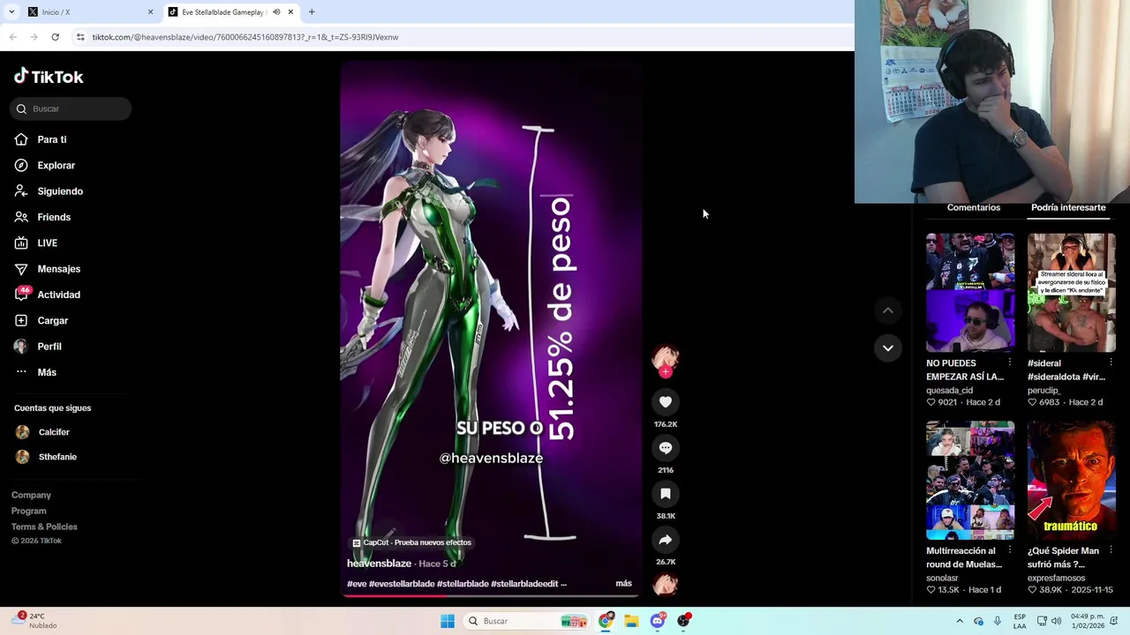Open File Explorer from the taskbar

pos(631,621)
